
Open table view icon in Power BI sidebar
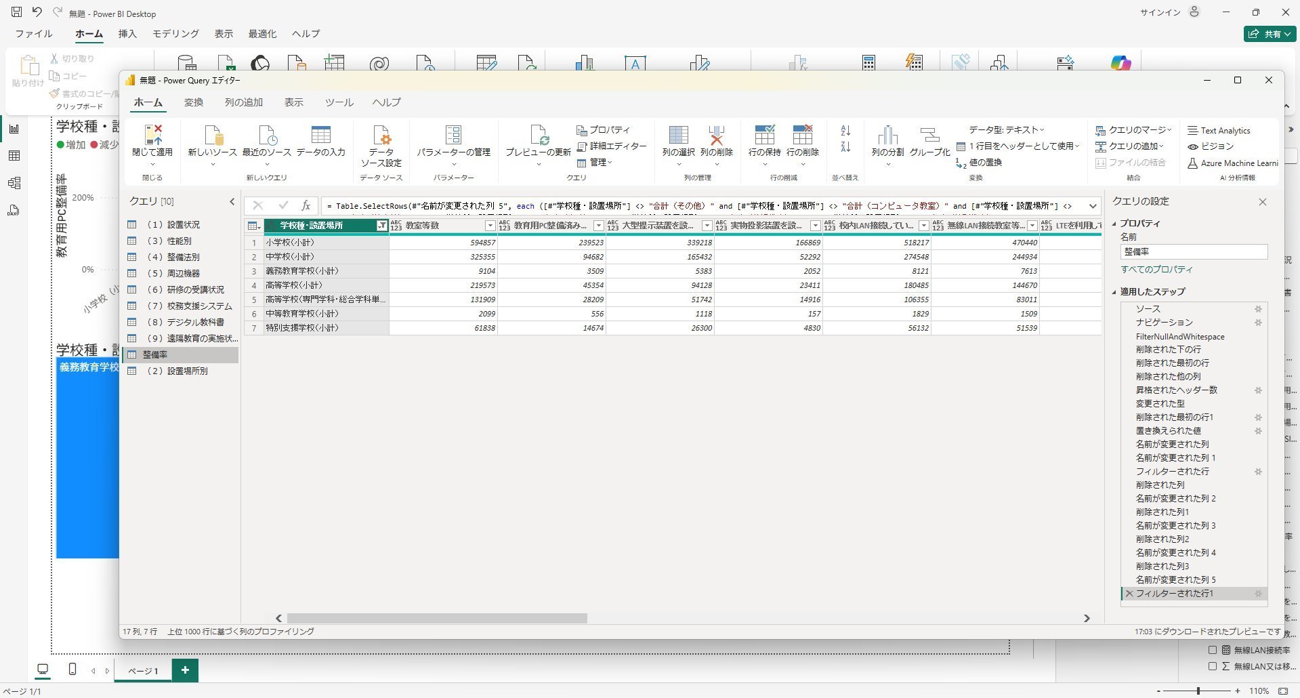pyautogui.click(x=14, y=156)
